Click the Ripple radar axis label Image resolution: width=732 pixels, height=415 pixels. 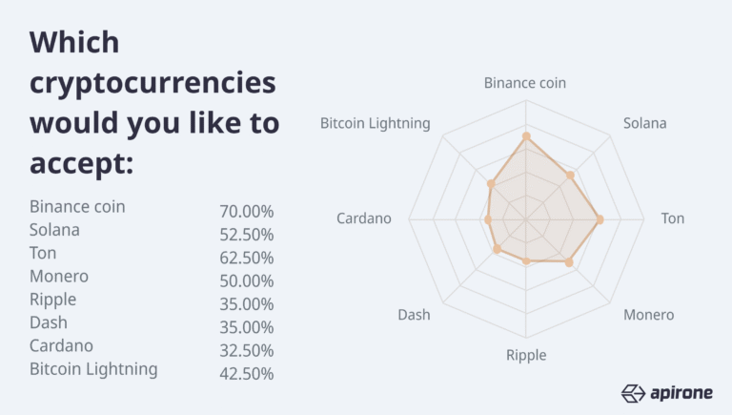(x=526, y=355)
